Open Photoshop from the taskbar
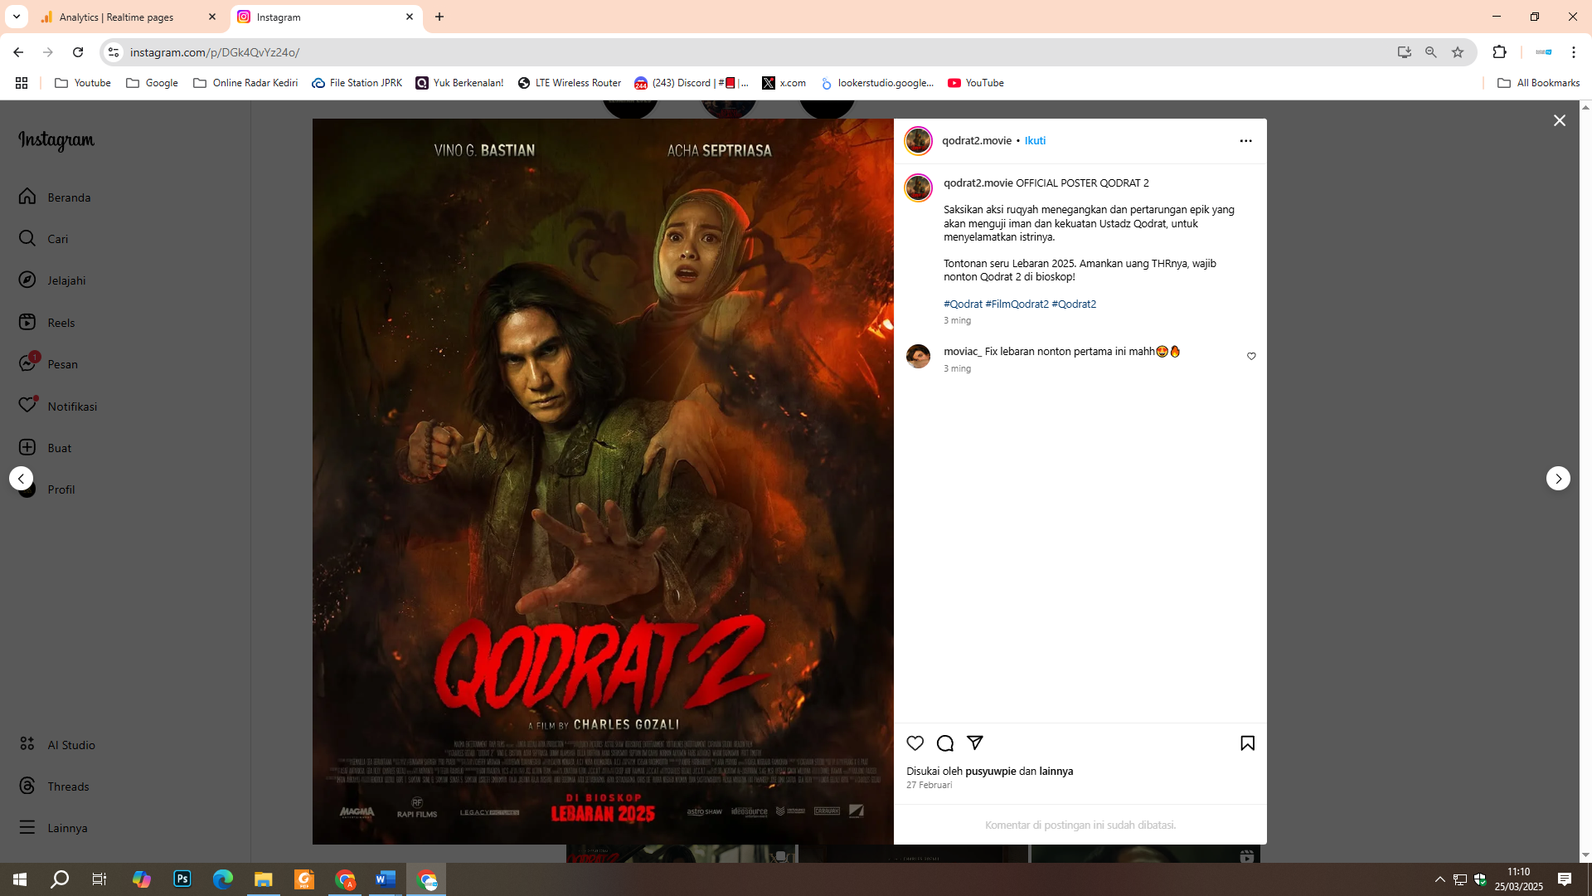1592x896 pixels. [182, 879]
